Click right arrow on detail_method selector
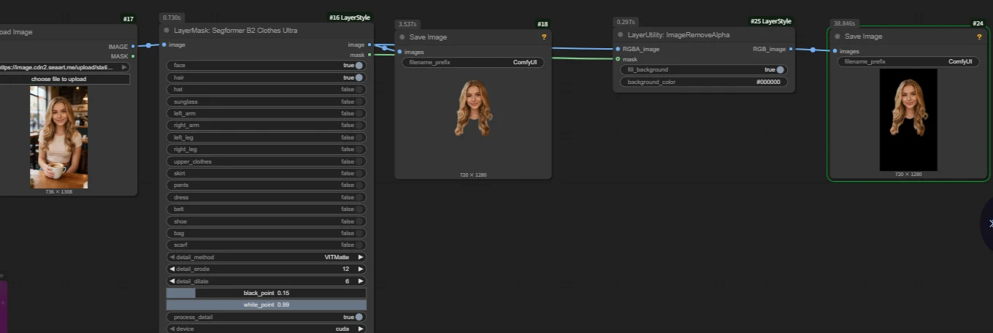Image resolution: width=993 pixels, height=333 pixels. [x=361, y=257]
